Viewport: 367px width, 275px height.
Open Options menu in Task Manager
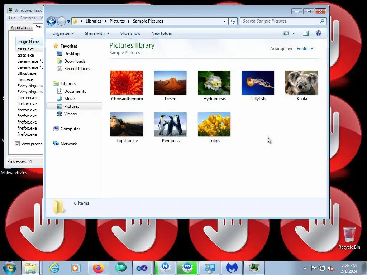point(28,18)
